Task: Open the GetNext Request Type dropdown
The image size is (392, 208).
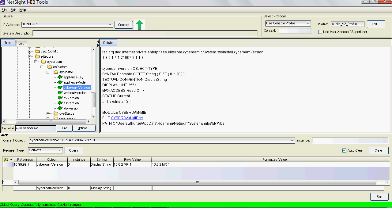Action: point(60,150)
